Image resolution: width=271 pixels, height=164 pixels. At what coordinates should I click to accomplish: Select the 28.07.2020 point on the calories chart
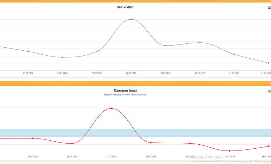pyautogui.click(x=151, y=143)
